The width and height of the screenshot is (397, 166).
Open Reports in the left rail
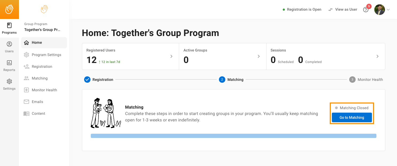[x=9, y=66]
